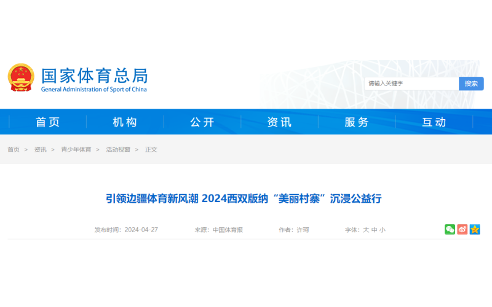Click the article headline about 西双版纳
Viewport: 492px width, 307px height.
[244, 198]
